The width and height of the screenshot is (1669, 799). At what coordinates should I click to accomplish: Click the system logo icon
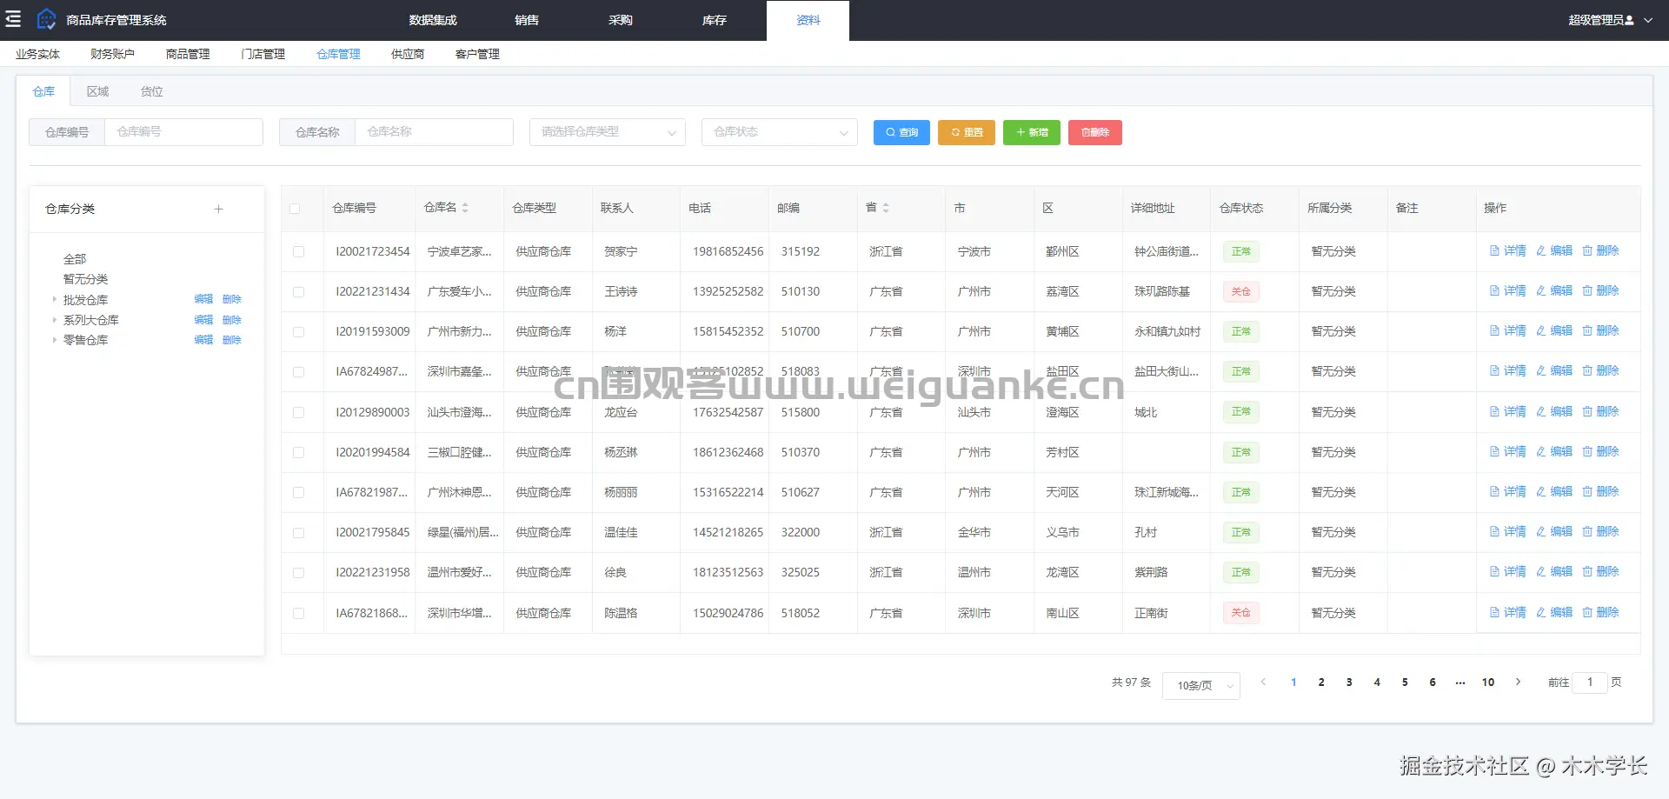[46, 19]
